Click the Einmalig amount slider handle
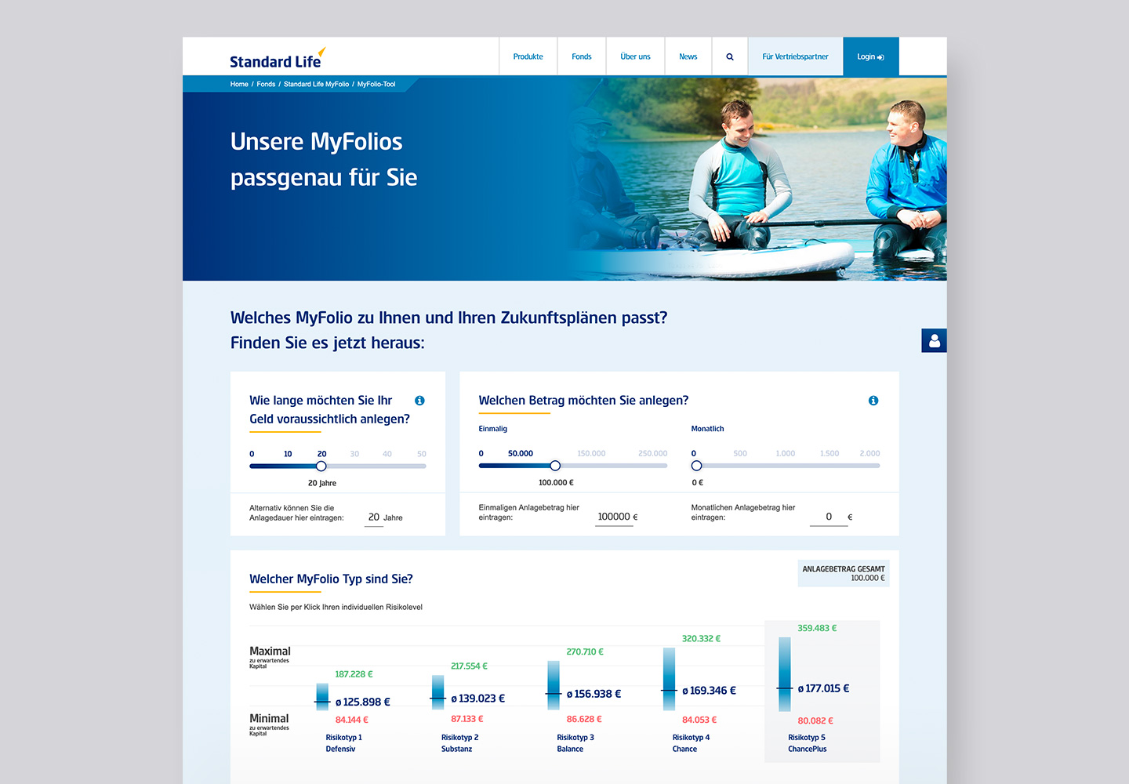Screen dimensions: 1129x784 [555, 466]
